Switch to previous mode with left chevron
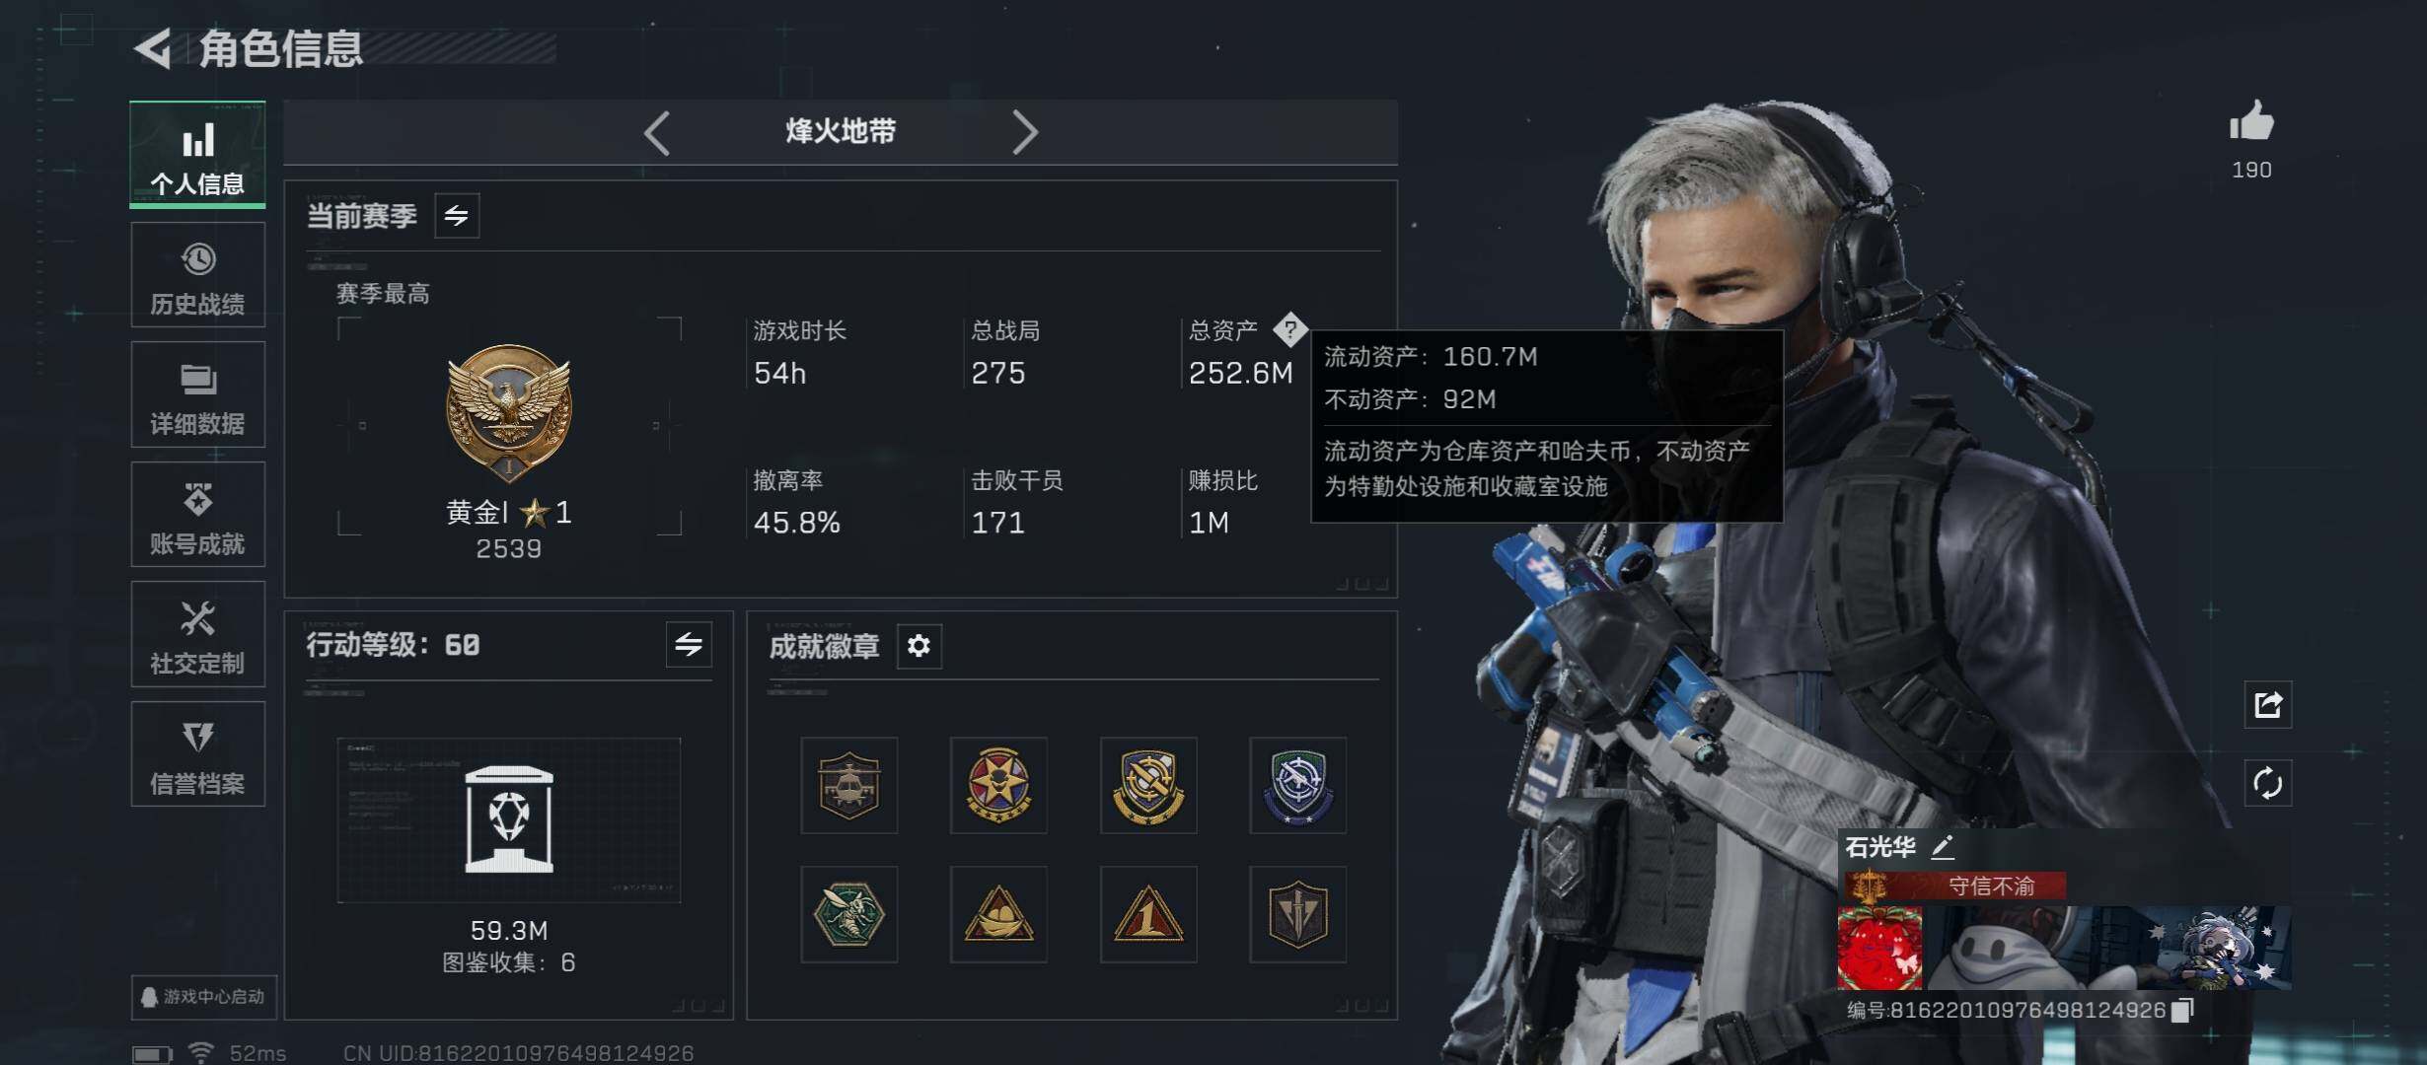This screenshot has width=2427, height=1065. click(657, 132)
